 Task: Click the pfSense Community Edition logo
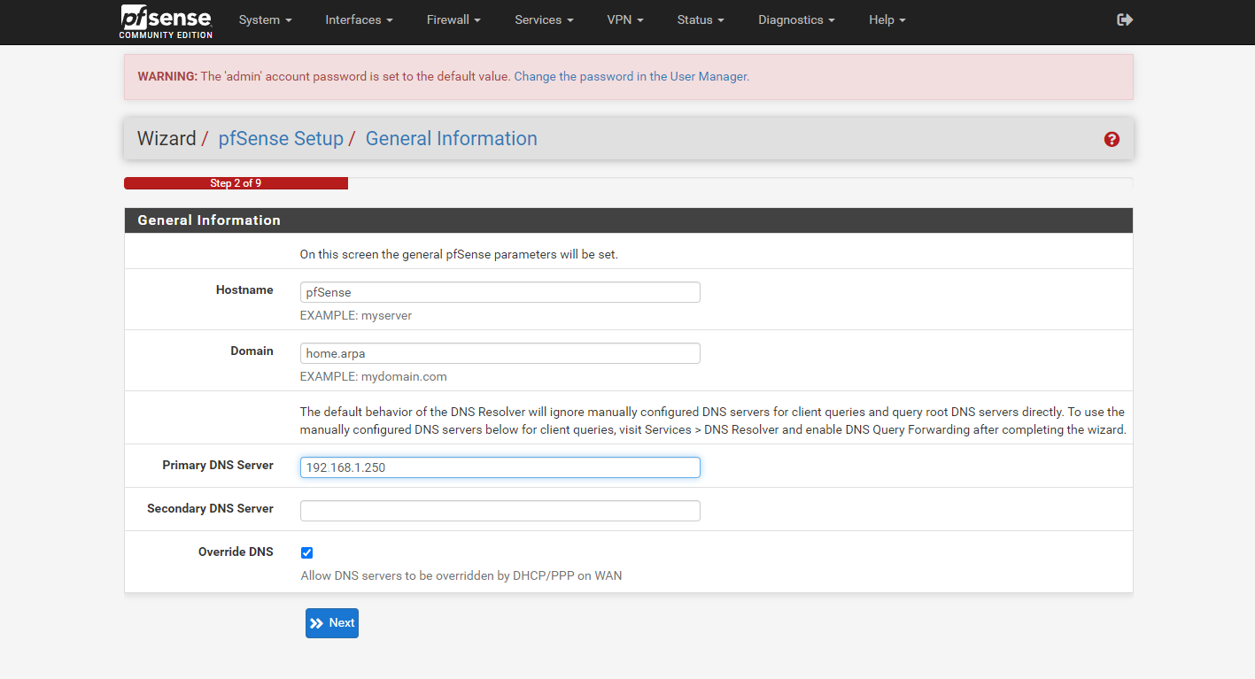coord(167,21)
